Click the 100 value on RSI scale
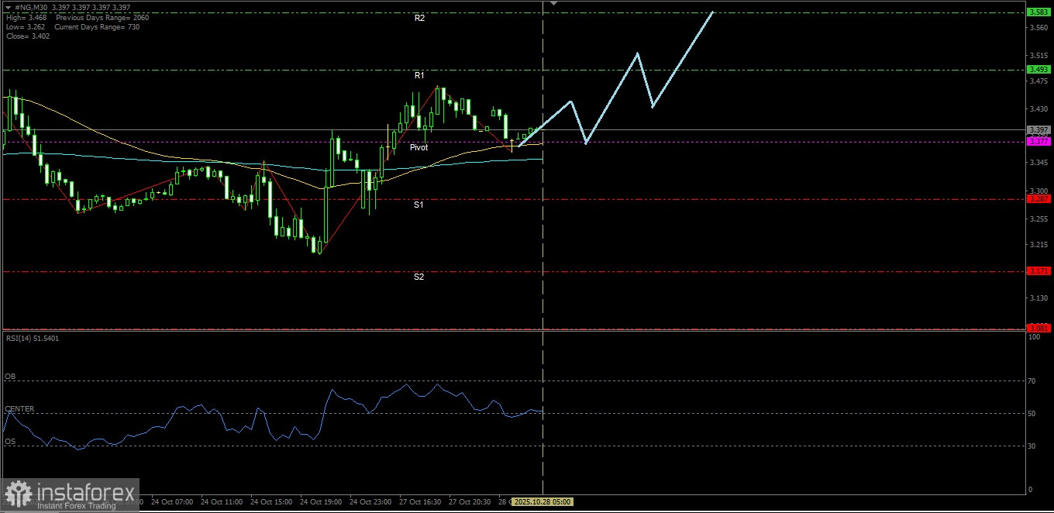The image size is (1054, 513). pos(1034,337)
